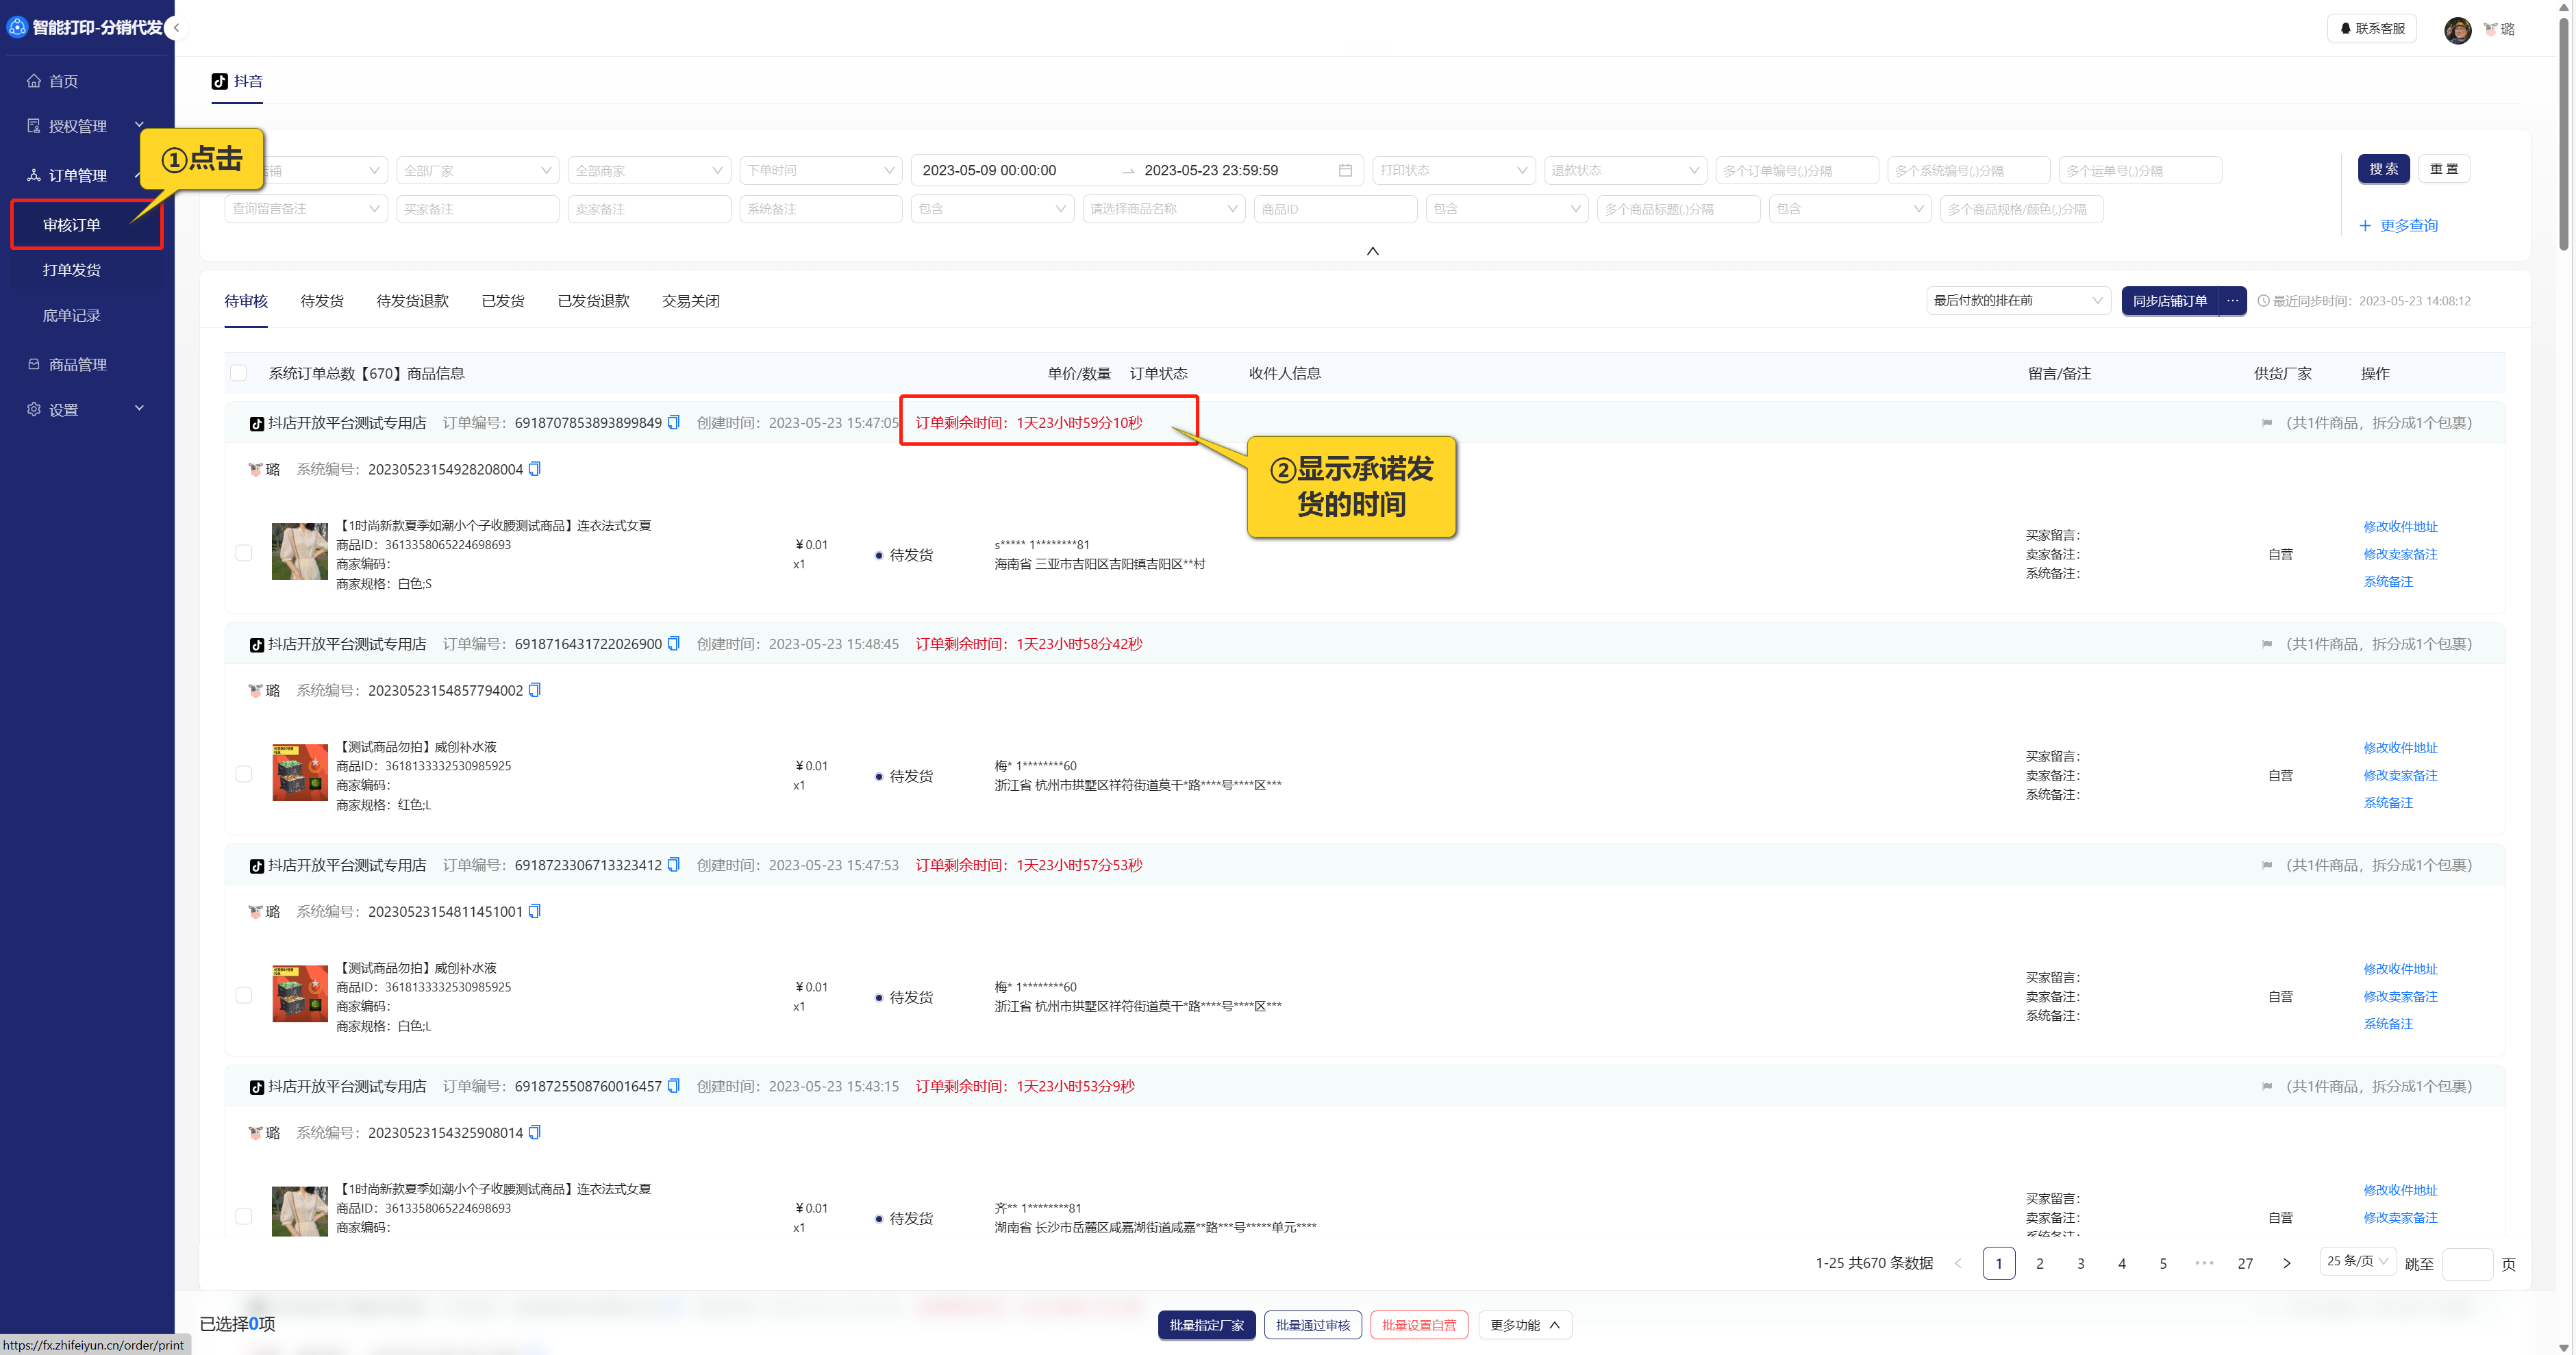Open the calendar icon in date range
The image size is (2576, 1355).
point(1345,170)
